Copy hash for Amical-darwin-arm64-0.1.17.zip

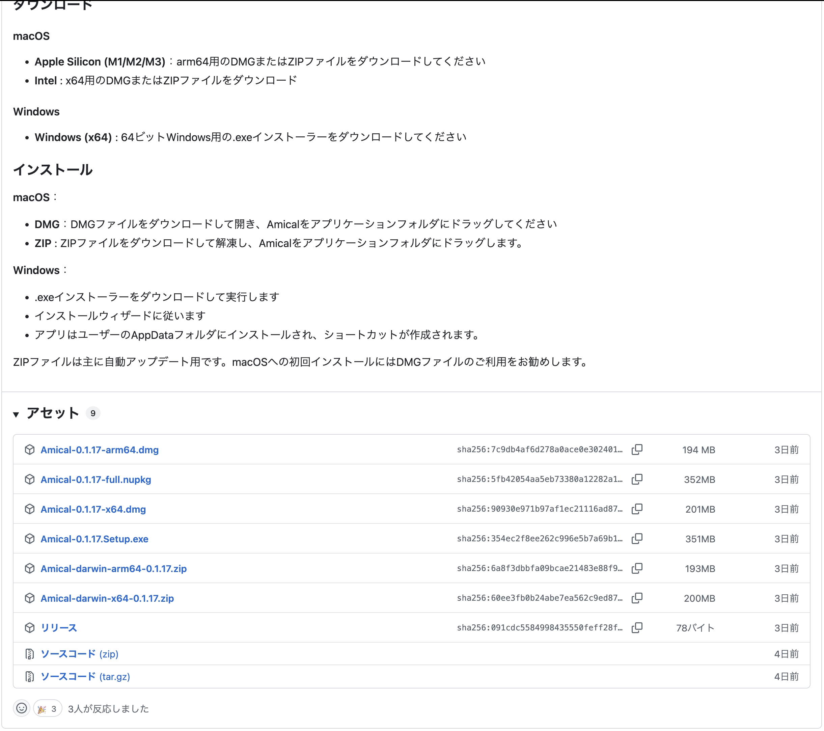tap(637, 569)
